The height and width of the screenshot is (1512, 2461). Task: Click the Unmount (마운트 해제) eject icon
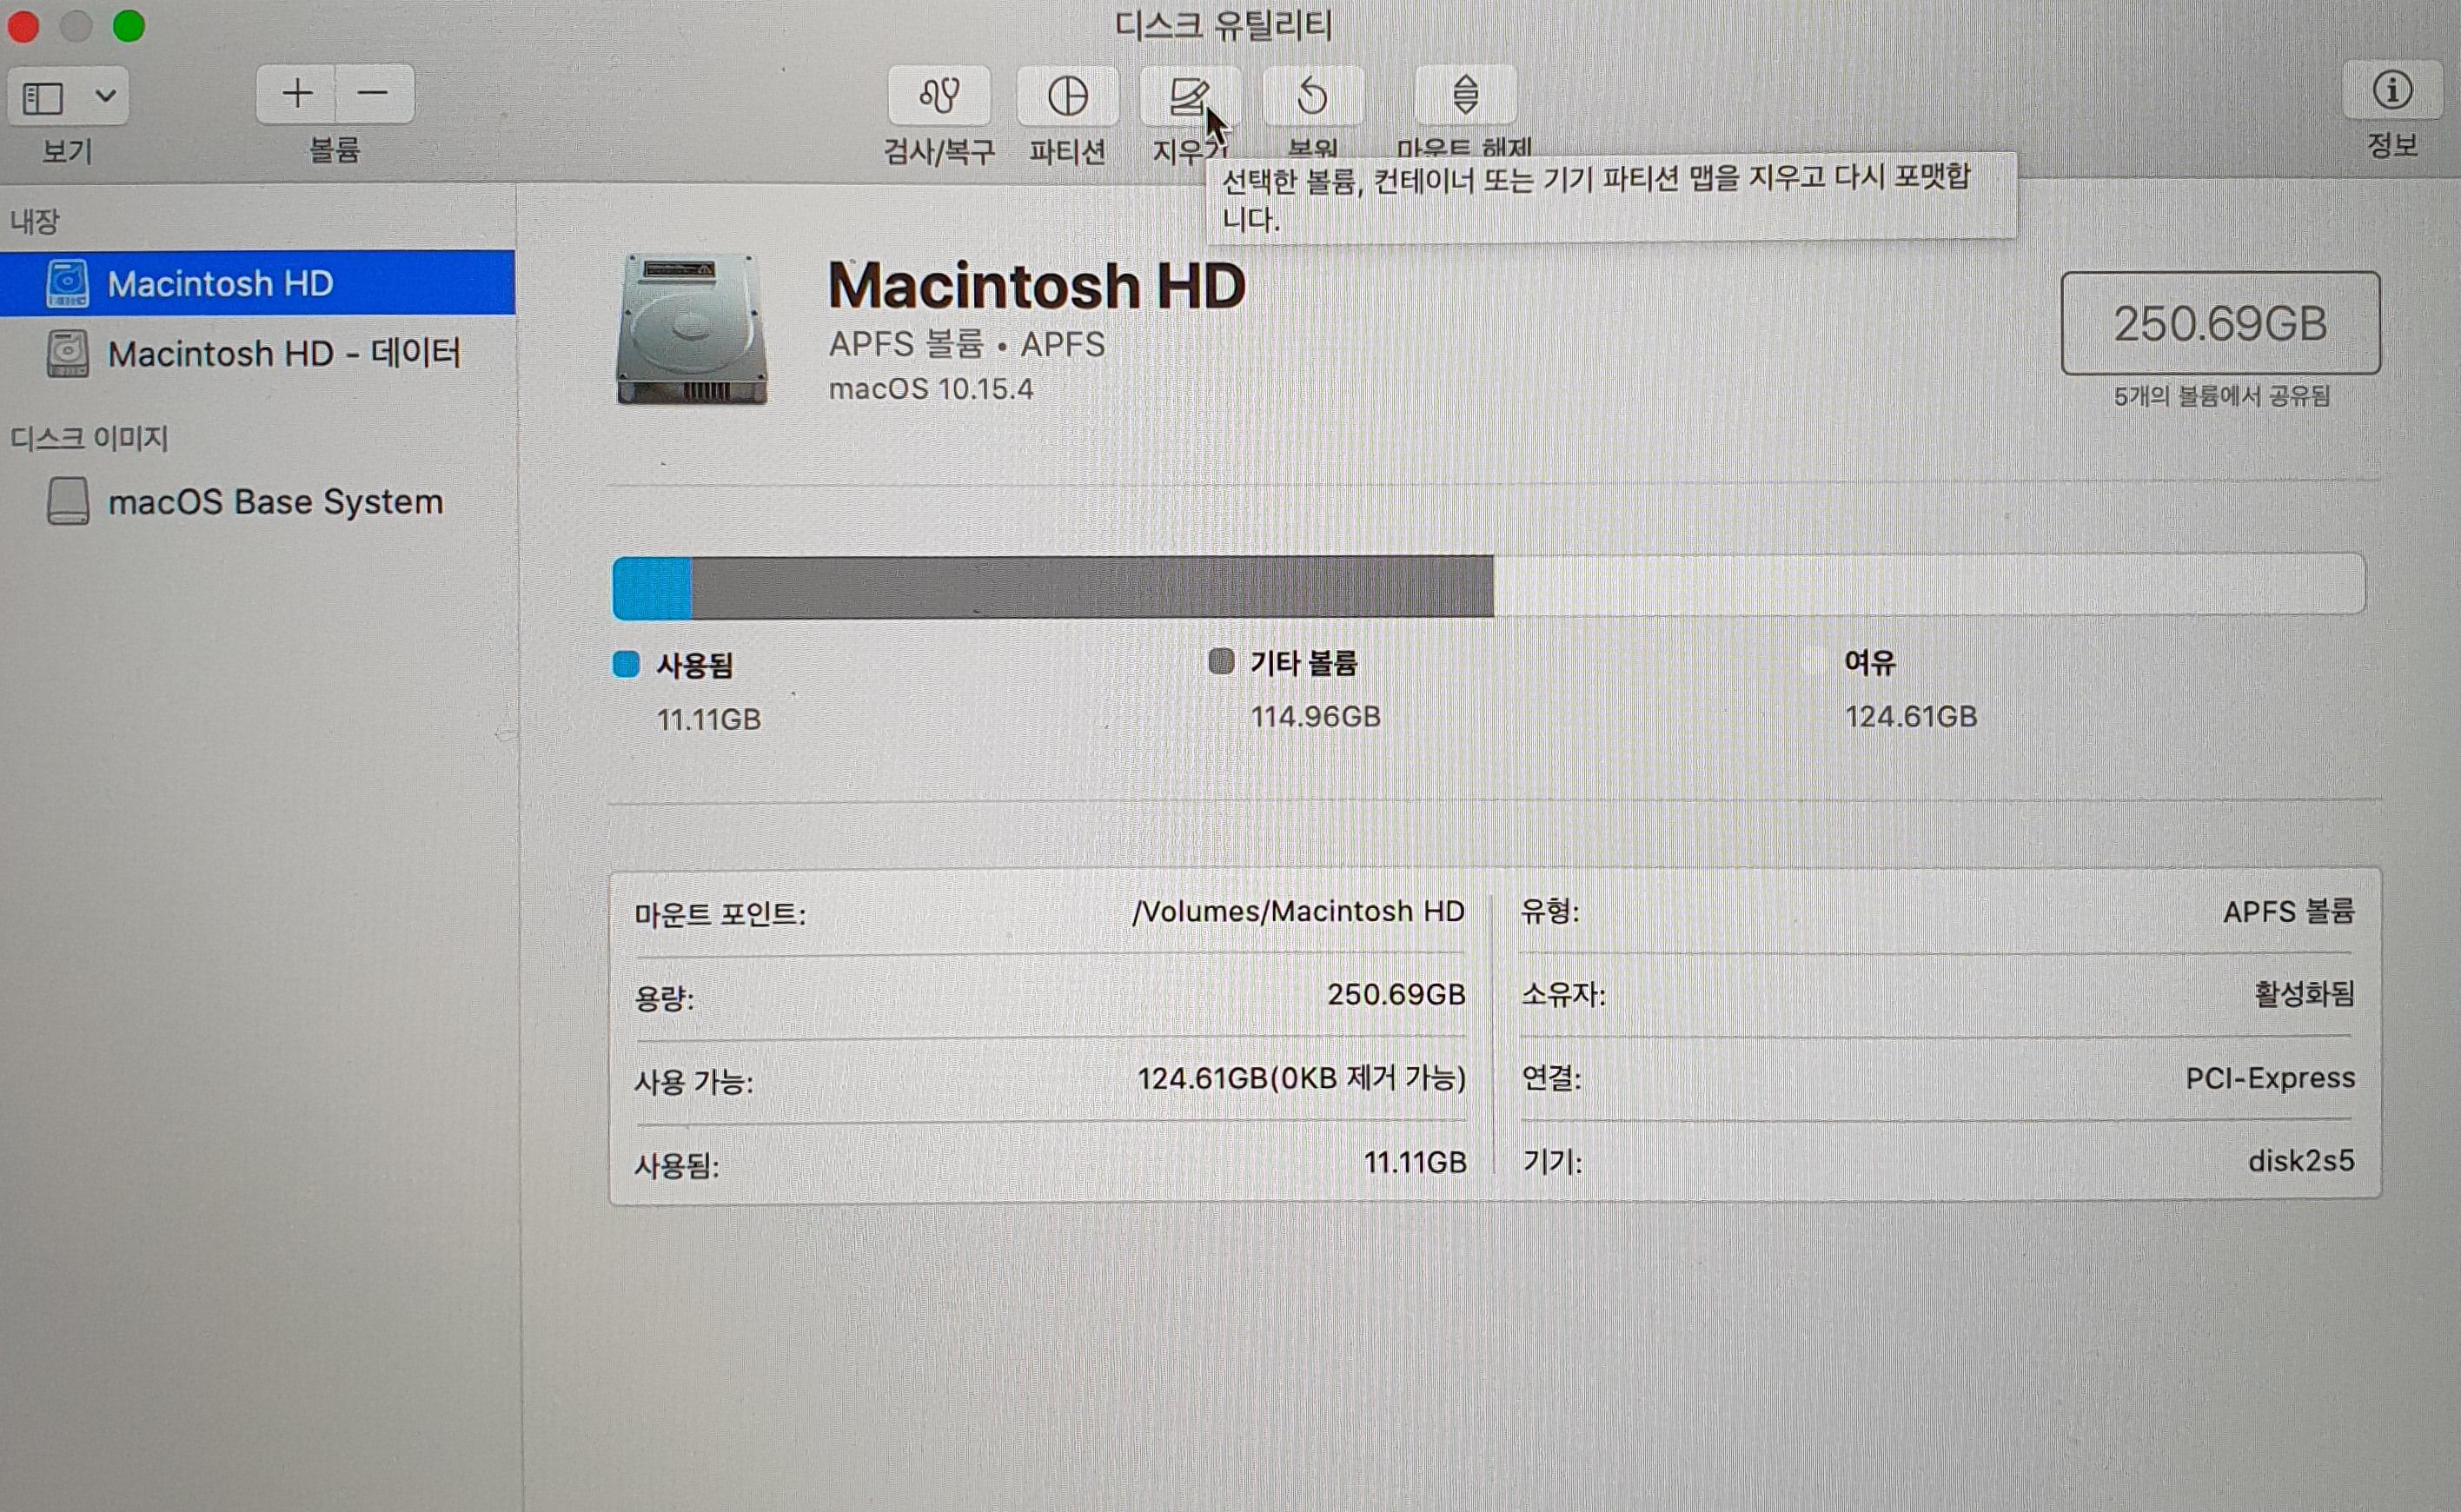(1465, 95)
